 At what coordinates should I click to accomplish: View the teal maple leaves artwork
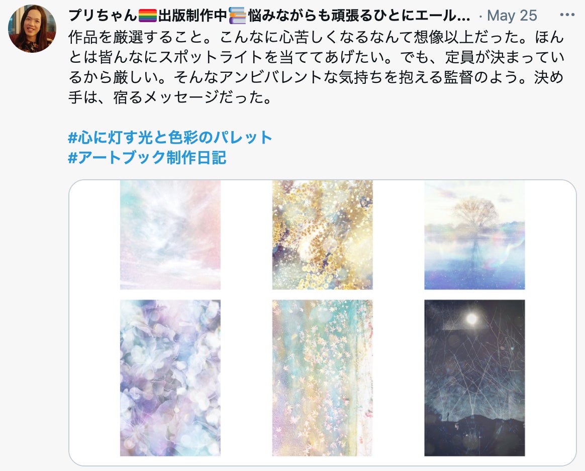click(322, 378)
